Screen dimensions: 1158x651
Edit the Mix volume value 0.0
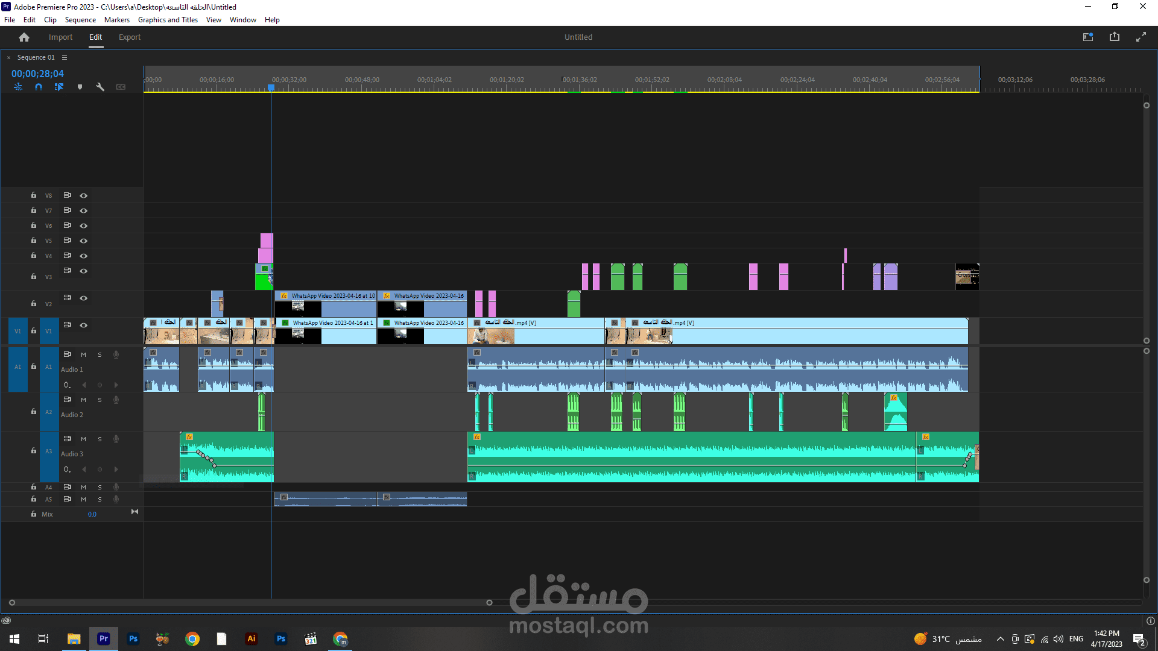tap(92, 514)
